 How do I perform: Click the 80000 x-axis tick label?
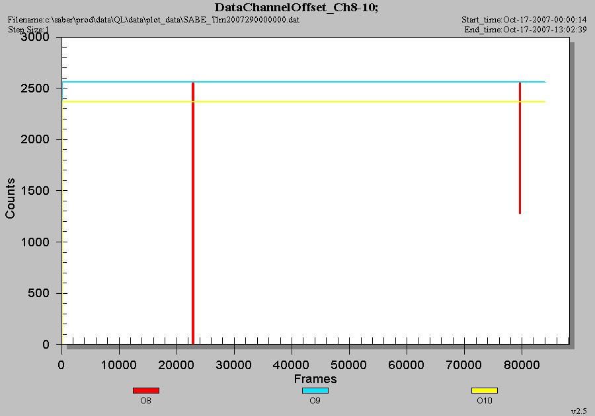point(522,365)
